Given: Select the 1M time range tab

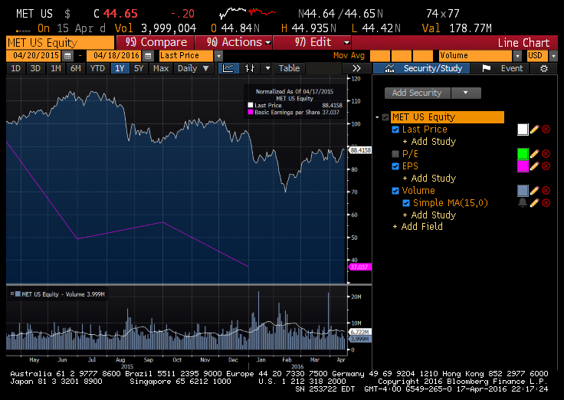Looking at the screenshot, I should tap(55, 68).
